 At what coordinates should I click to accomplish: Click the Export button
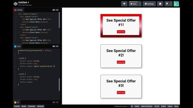pyautogui.click(x=170, y=106)
